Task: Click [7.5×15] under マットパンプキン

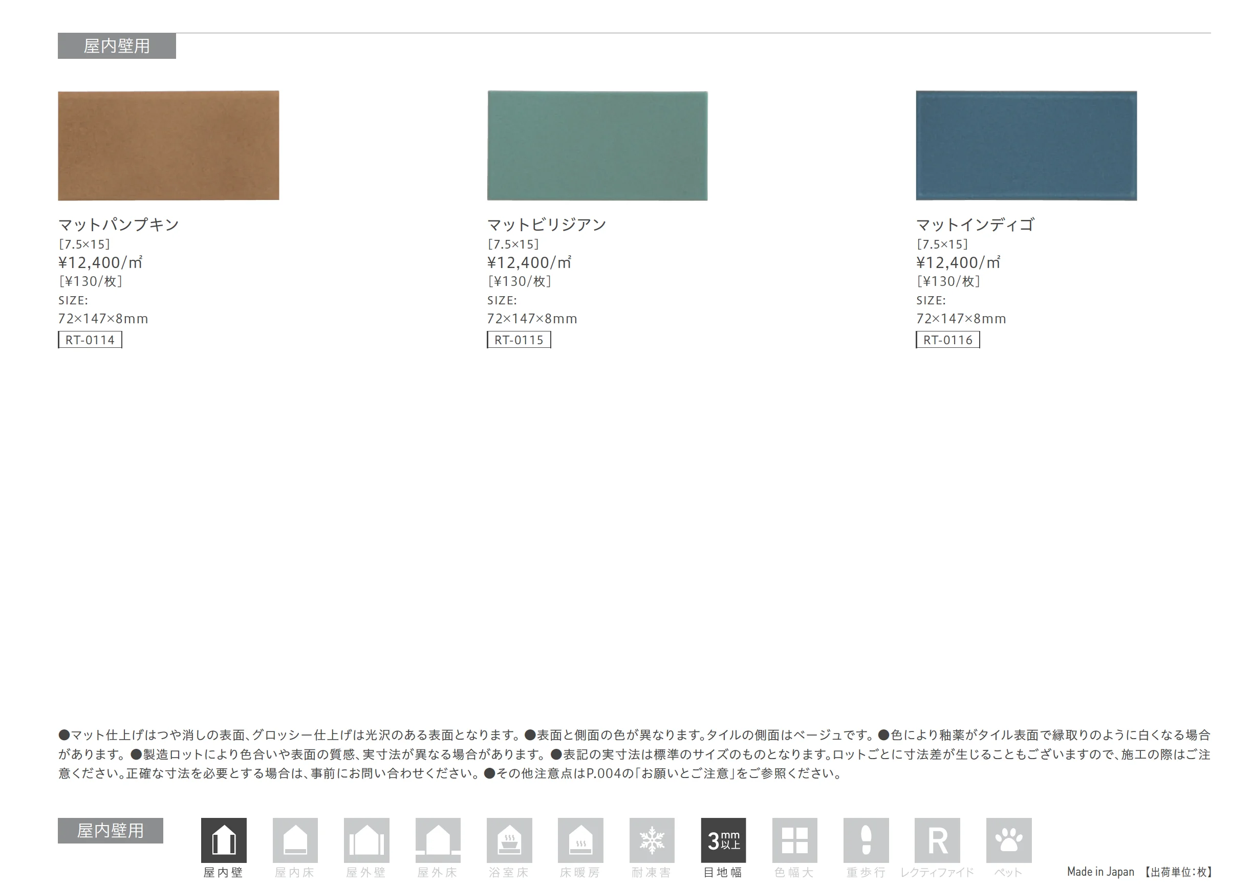Action: (x=84, y=245)
